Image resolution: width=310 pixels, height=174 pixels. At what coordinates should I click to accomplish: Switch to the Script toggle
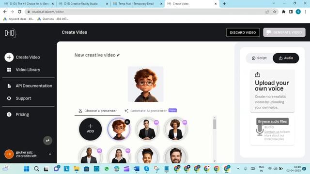click(259, 58)
